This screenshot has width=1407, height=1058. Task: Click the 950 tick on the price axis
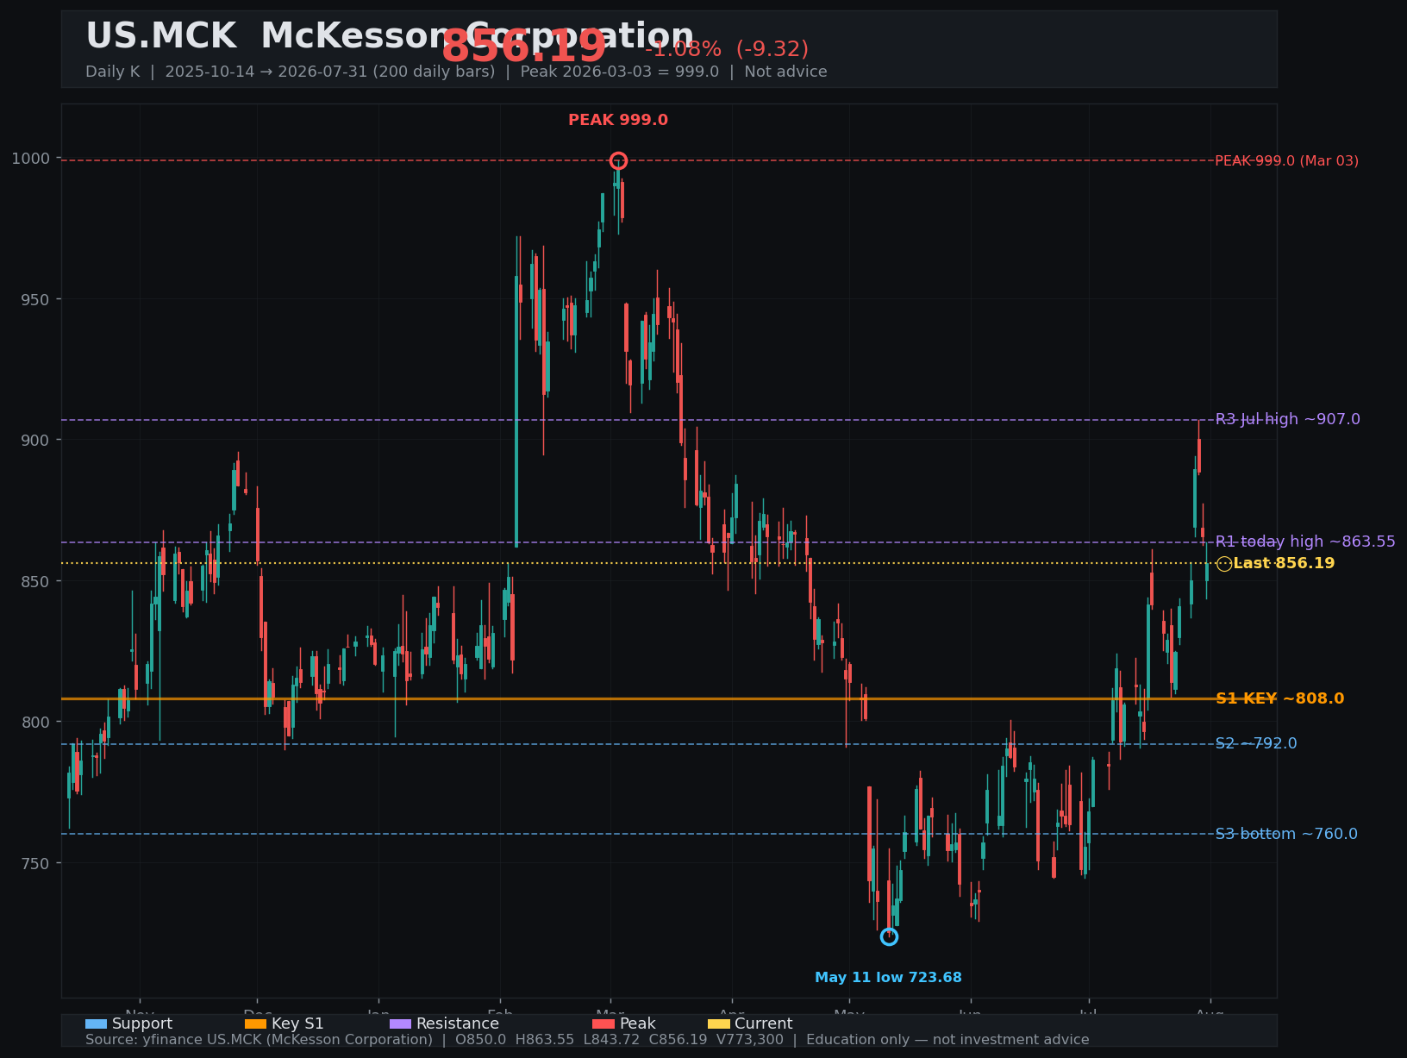pos(35,300)
